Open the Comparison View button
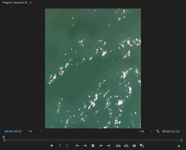Screen dimensions: 186x150 point(142,146)
